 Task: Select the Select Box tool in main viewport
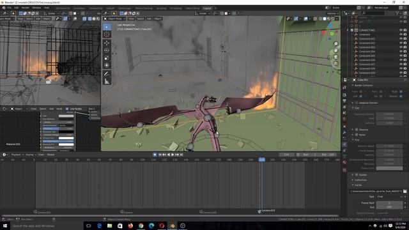tap(107, 27)
